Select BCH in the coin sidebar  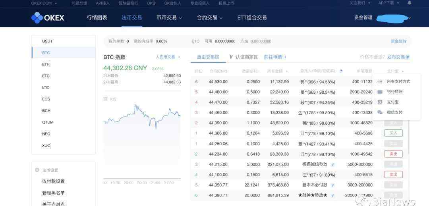[64, 111]
